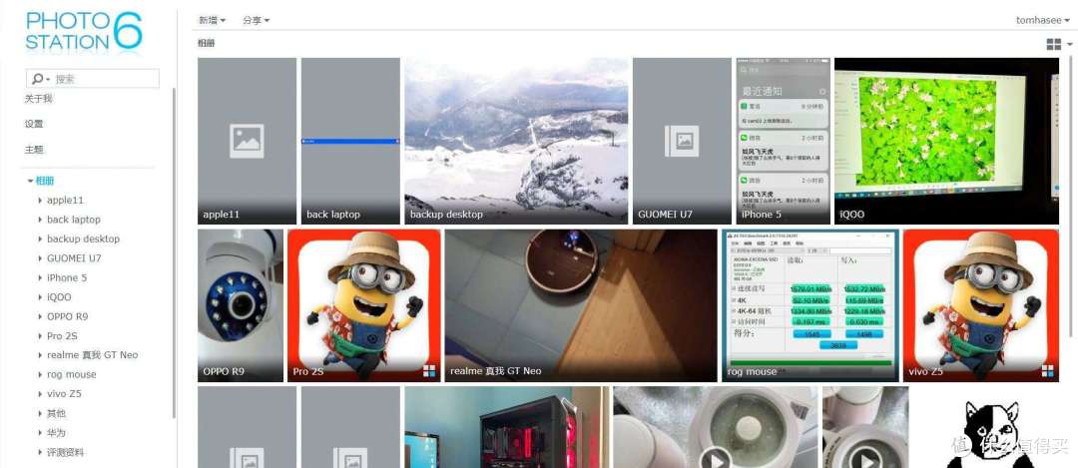Select vivo Z5 in the sidebar
This screenshot has width=1078, height=468.
64,394
